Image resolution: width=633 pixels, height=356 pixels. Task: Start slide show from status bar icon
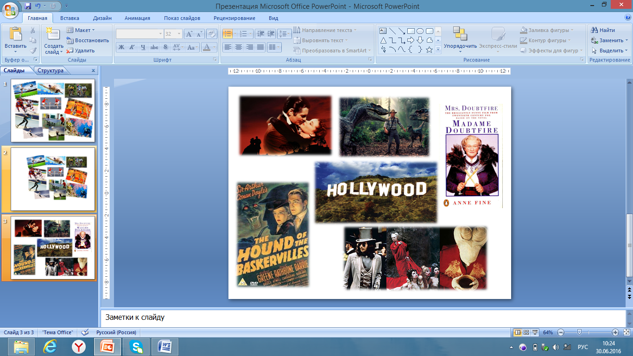(535, 332)
